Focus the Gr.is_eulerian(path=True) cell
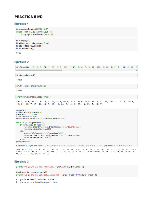 point(76,86)
